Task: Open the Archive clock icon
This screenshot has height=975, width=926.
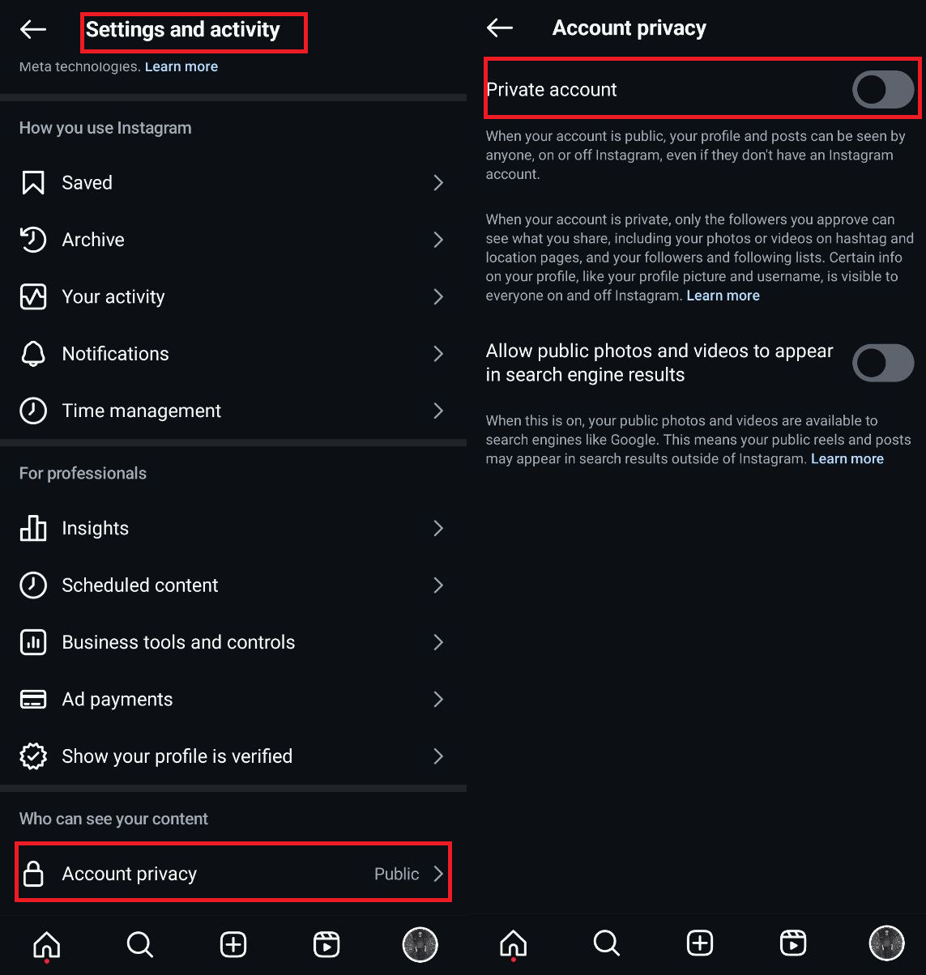Action: pos(33,240)
